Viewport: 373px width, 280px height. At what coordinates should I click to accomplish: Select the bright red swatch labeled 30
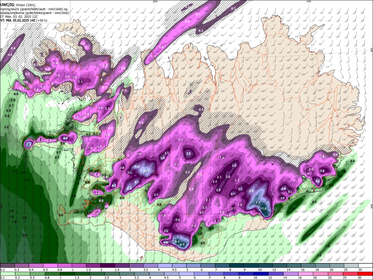coord(365,274)
